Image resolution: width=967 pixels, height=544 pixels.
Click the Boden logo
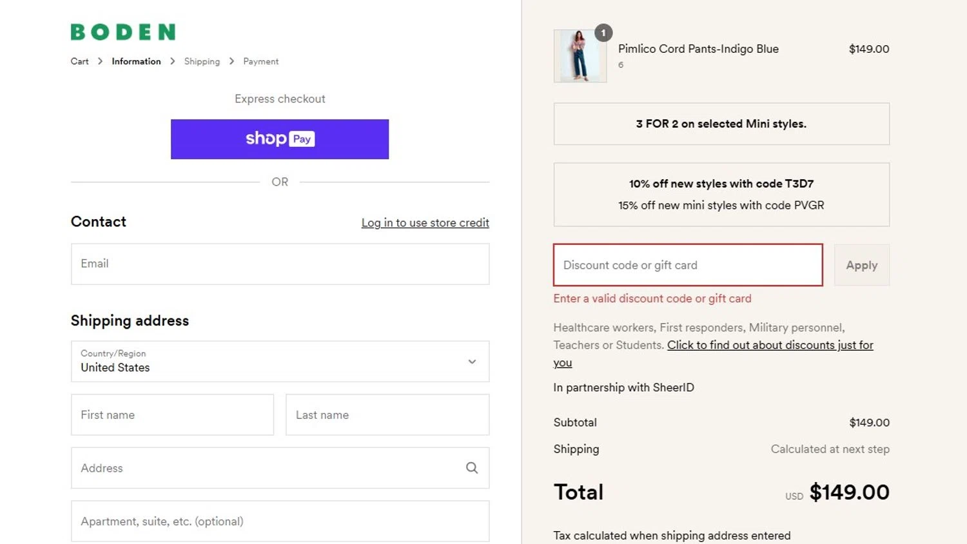coord(122,32)
